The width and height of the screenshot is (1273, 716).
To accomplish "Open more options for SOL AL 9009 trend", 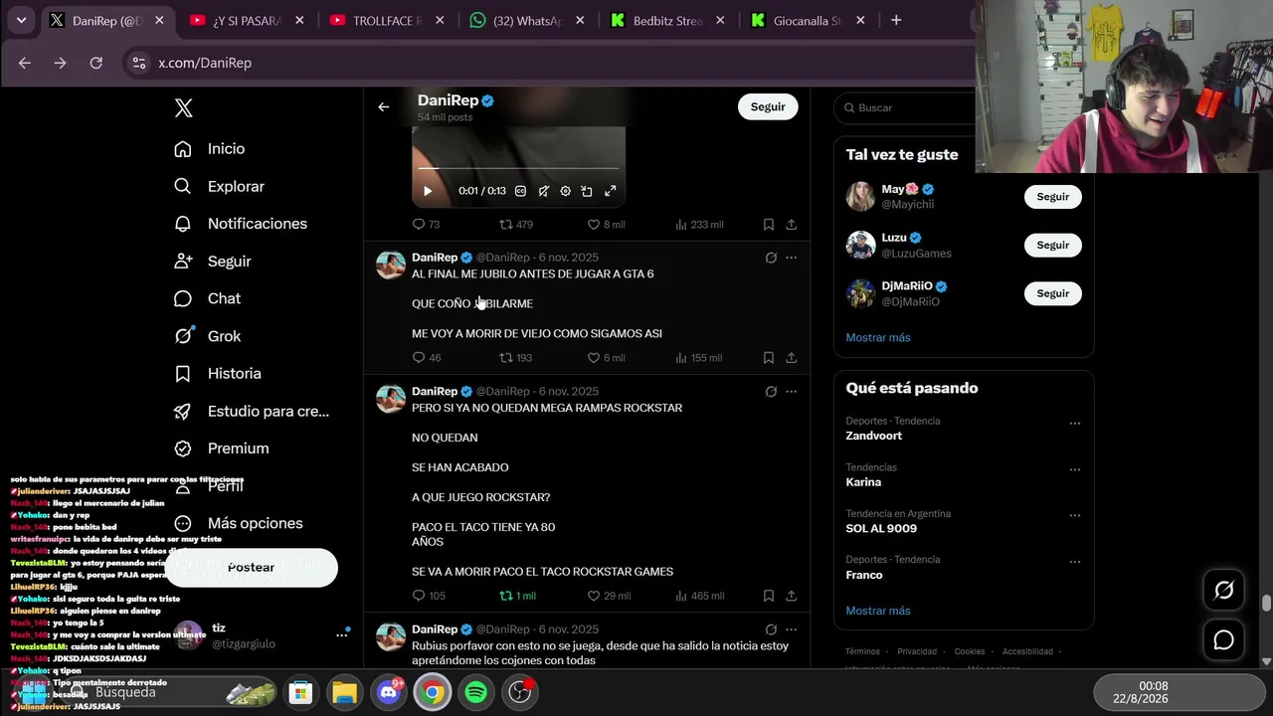I will pyautogui.click(x=1075, y=516).
